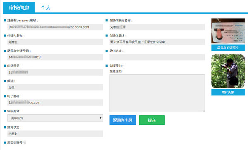Screen dimensions: 248x150
Task: Click the 查封理由 label text
Action: point(117,71)
